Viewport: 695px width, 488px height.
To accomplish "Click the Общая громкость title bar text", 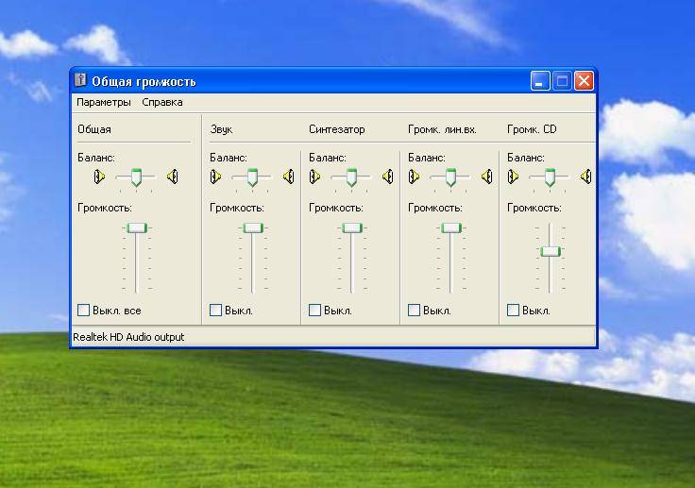I will (144, 81).
